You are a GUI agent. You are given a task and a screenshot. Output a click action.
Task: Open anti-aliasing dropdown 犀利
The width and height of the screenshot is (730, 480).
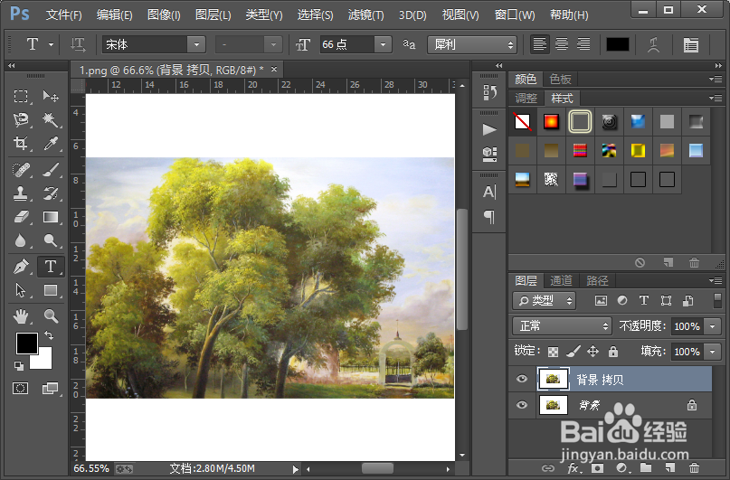(x=472, y=44)
